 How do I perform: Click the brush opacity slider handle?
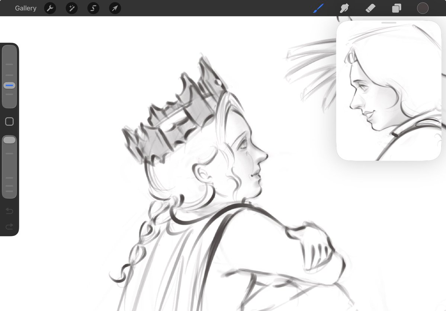coord(9,140)
